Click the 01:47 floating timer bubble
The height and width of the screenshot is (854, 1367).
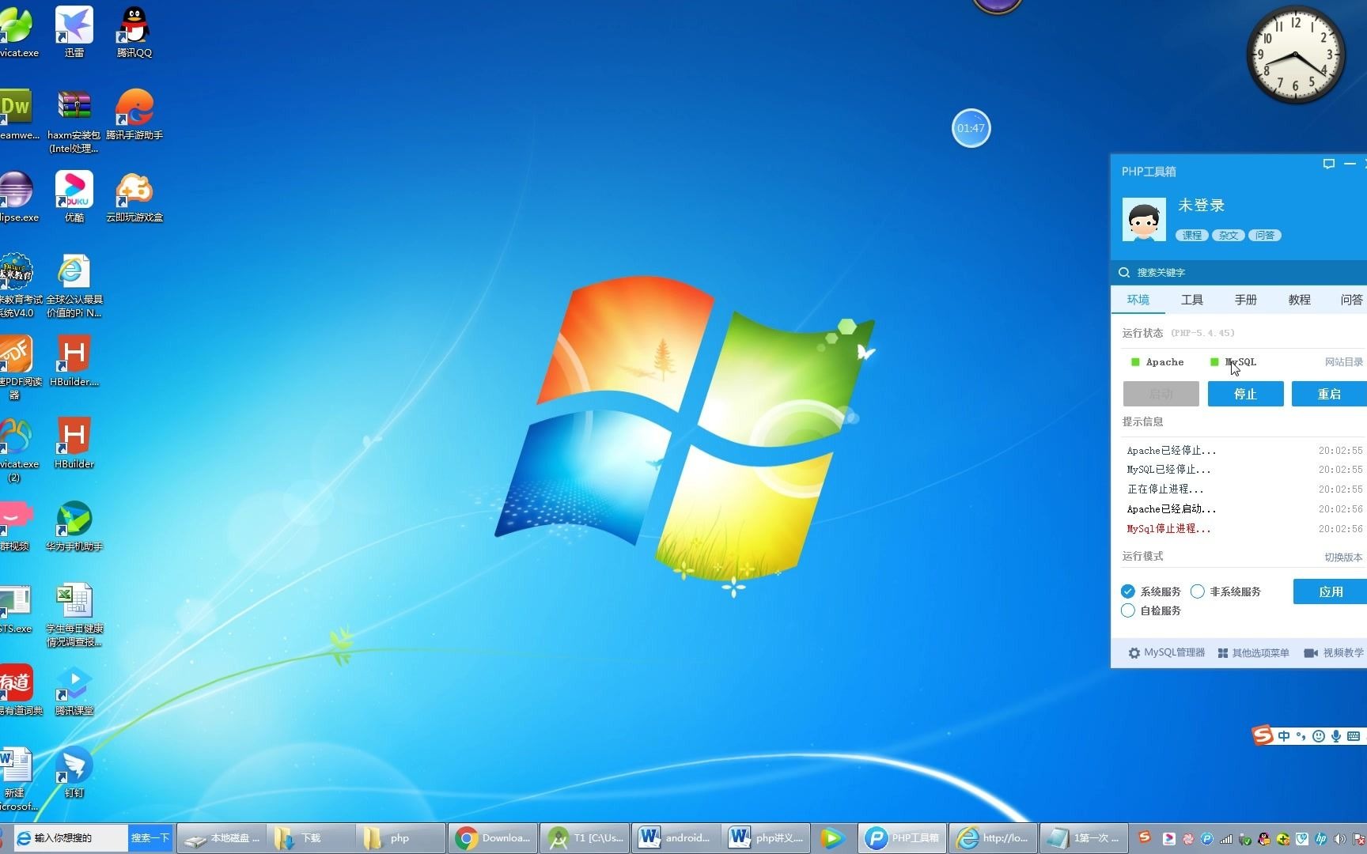(x=971, y=128)
